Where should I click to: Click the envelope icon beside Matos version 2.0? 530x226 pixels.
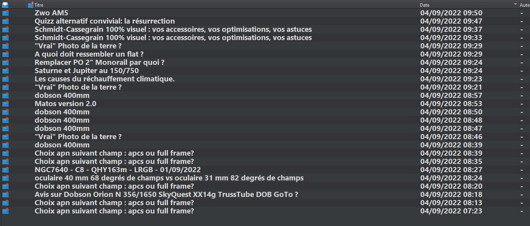[6, 104]
